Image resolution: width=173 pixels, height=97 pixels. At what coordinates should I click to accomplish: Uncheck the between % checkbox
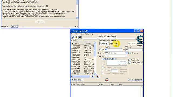point(129,53)
